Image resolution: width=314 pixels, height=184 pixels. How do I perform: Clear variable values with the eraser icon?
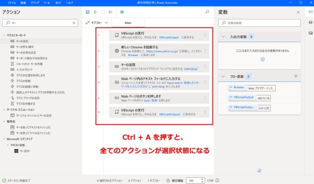(x=260, y=171)
